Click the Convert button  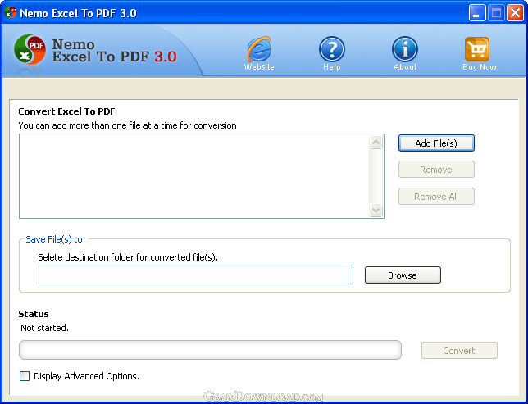click(x=459, y=351)
